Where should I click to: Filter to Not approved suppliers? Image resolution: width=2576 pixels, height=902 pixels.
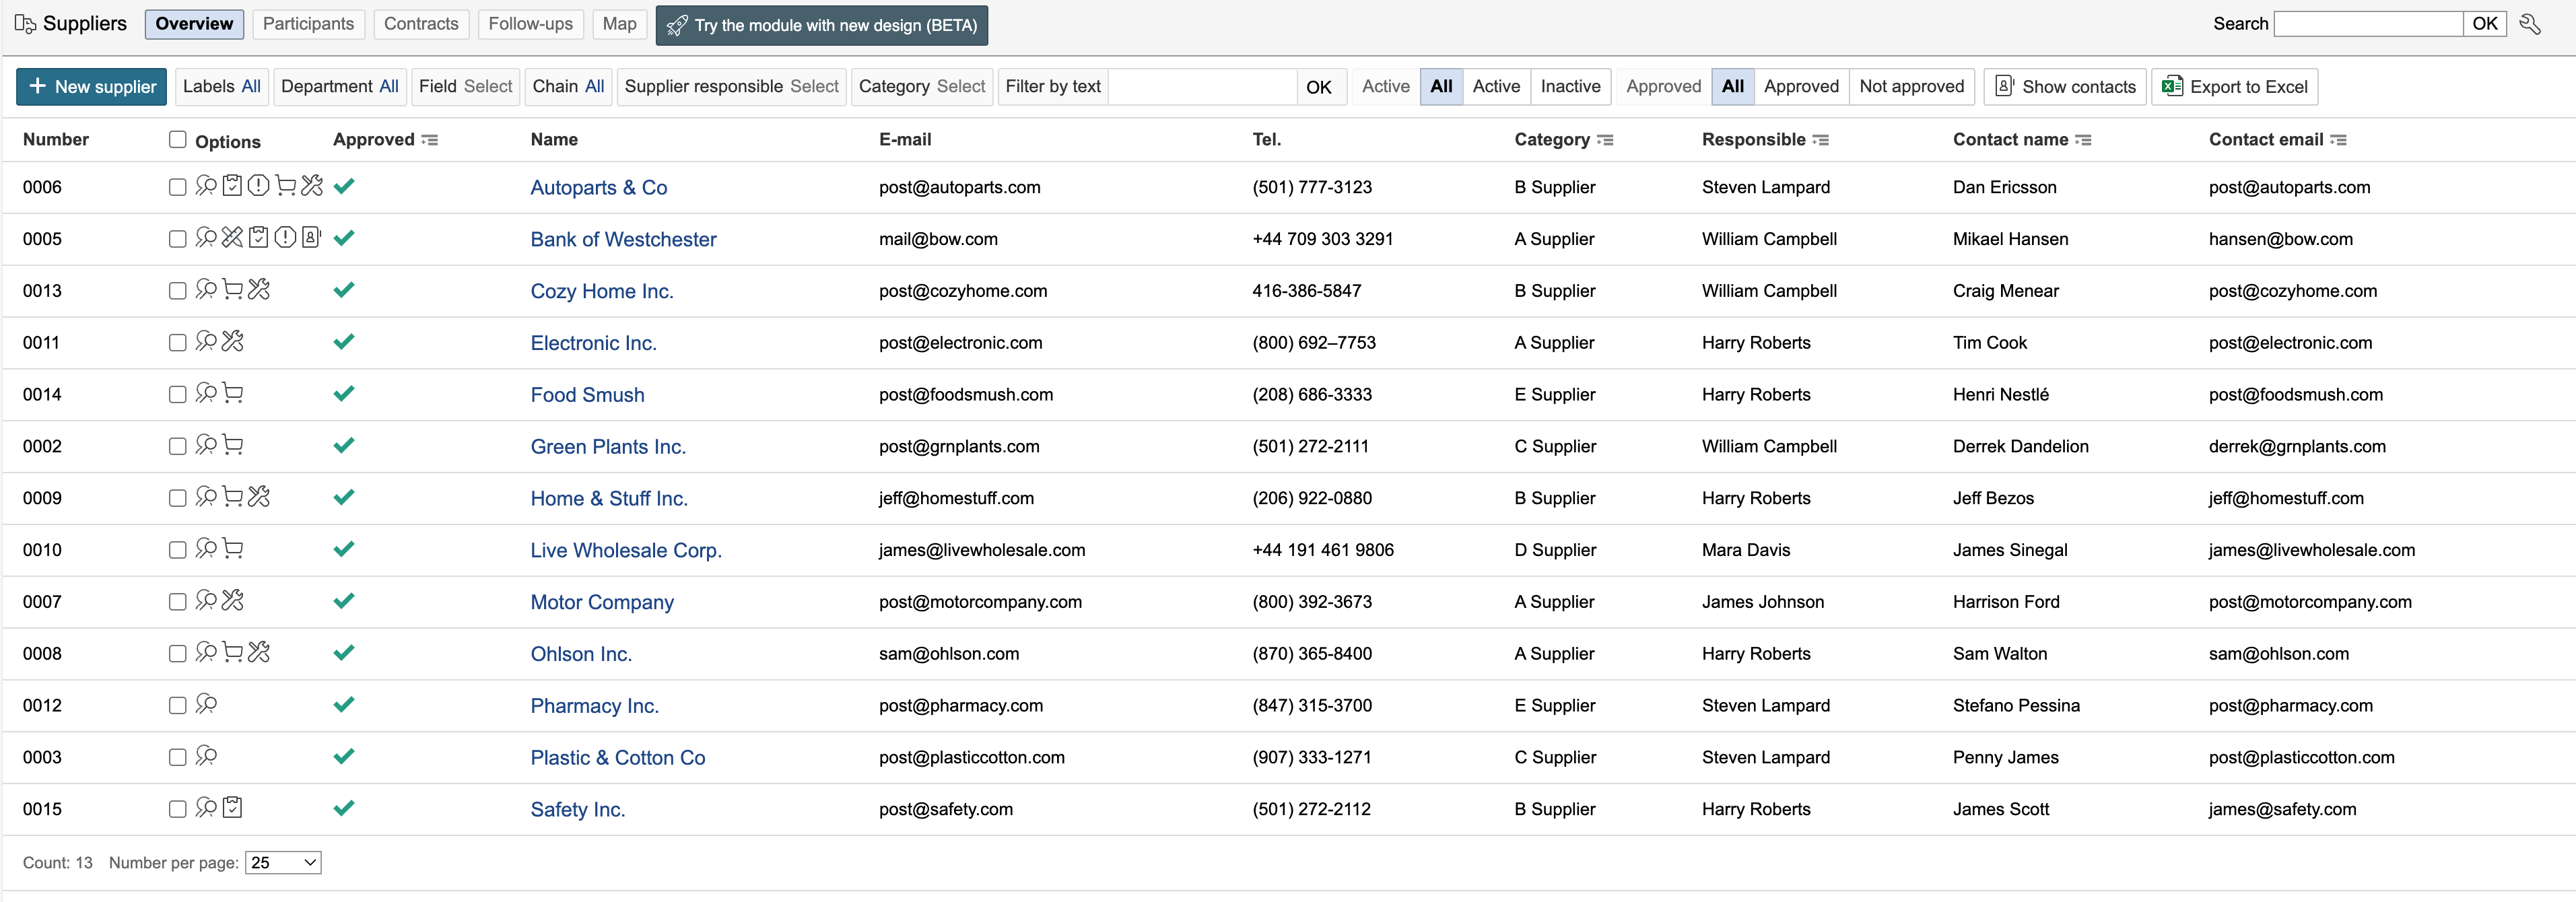[x=1911, y=86]
